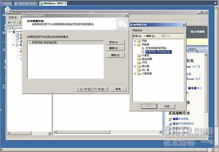Click the green back arrow toolbar icon
Viewport: 219px width, 152px height.
pos(10,23)
